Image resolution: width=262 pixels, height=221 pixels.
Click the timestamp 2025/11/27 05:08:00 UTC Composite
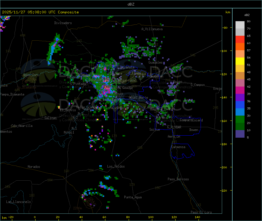[40, 12]
